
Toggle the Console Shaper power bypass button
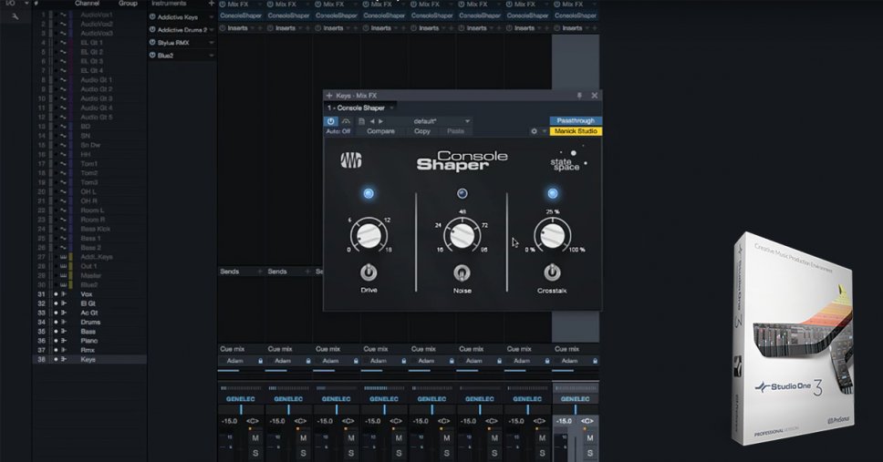[x=331, y=120]
